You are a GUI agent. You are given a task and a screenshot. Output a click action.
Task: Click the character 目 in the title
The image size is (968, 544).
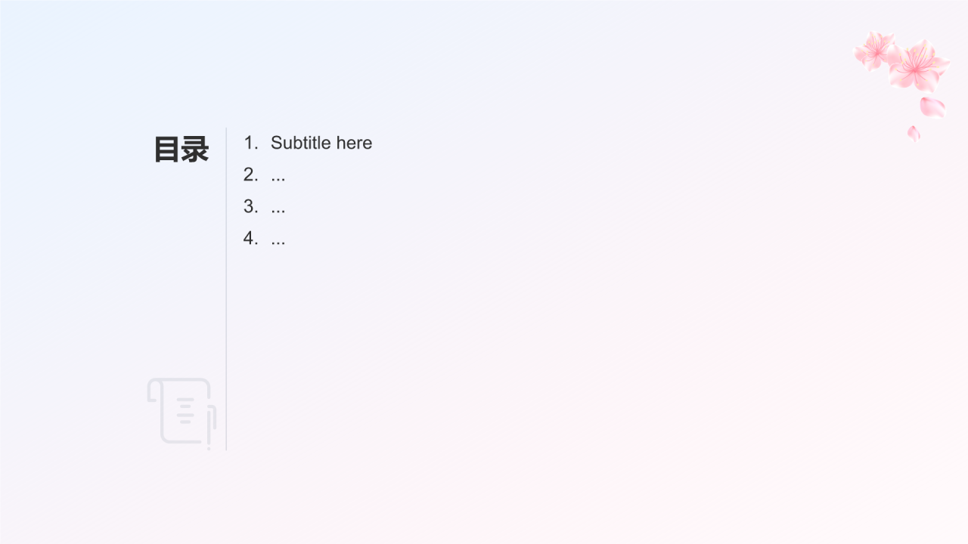pyautogui.click(x=167, y=150)
